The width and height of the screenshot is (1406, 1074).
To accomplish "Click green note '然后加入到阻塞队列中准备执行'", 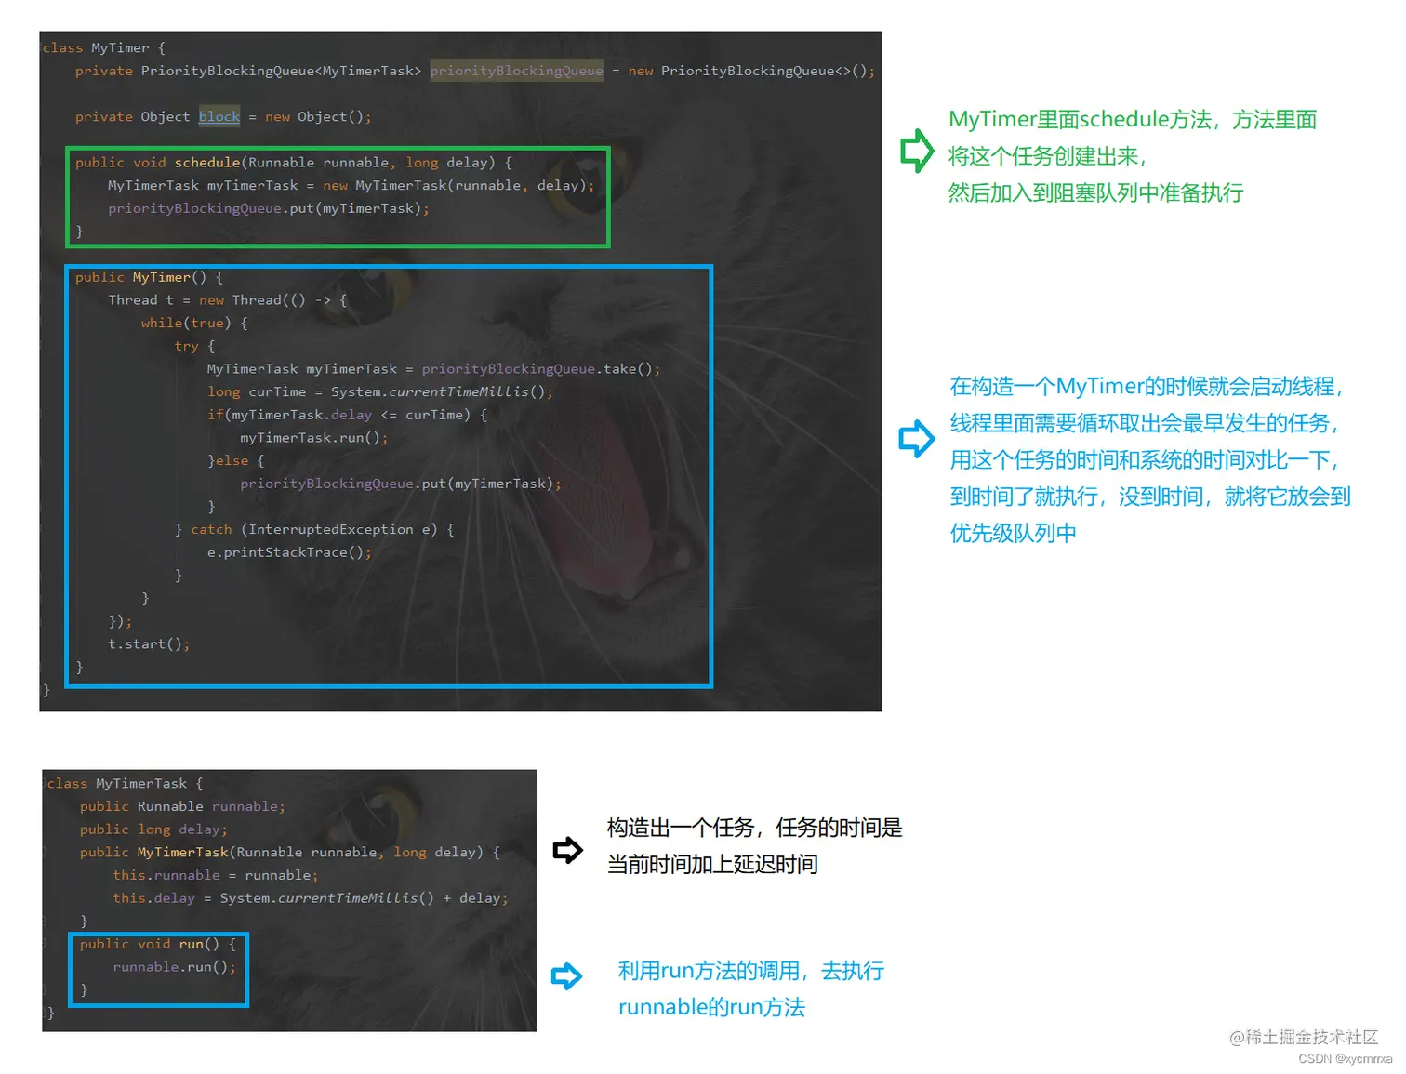I will (1096, 192).
